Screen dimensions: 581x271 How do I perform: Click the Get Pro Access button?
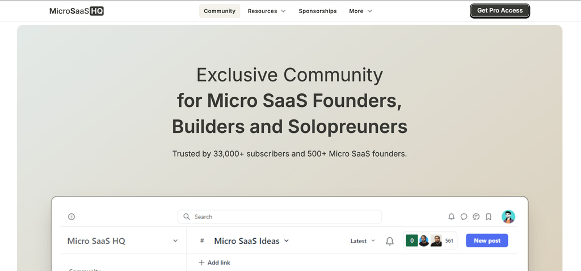pyautogui.click(x=500, y=11)
